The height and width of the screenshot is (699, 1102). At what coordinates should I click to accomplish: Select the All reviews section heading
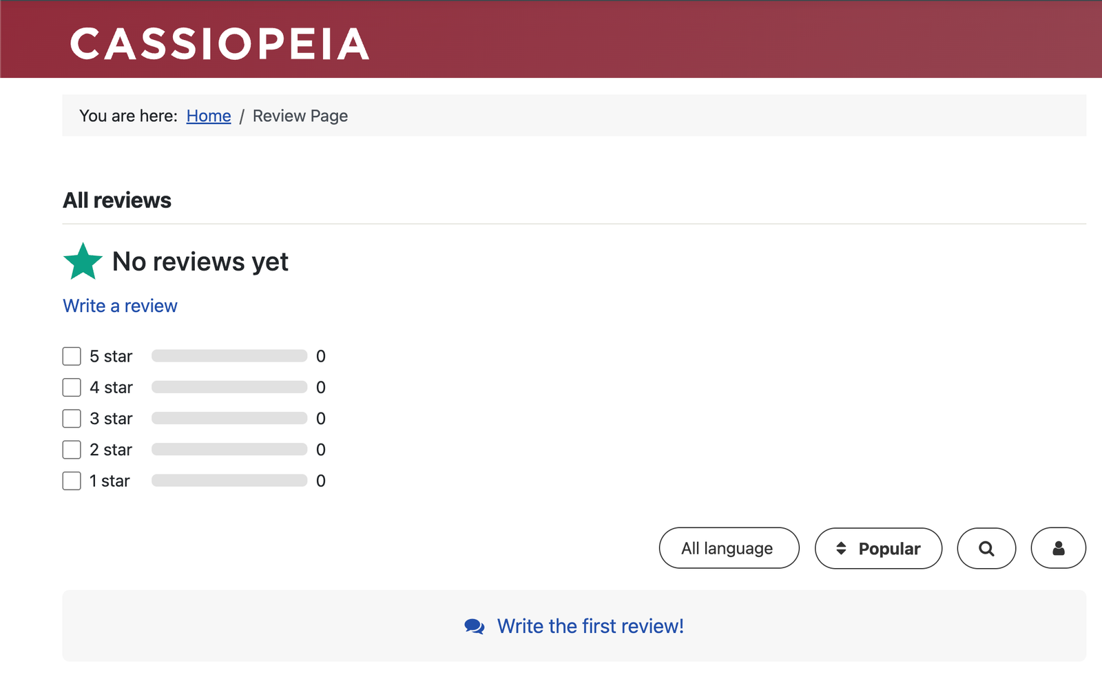[117, 200]
